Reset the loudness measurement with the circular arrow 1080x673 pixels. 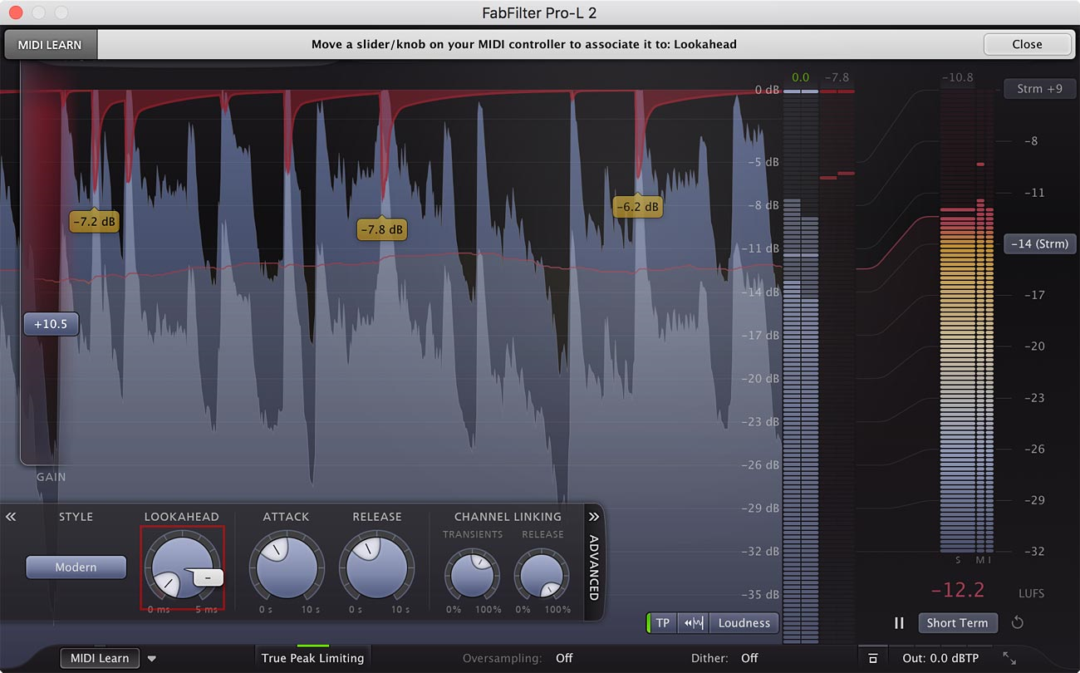1017,623
